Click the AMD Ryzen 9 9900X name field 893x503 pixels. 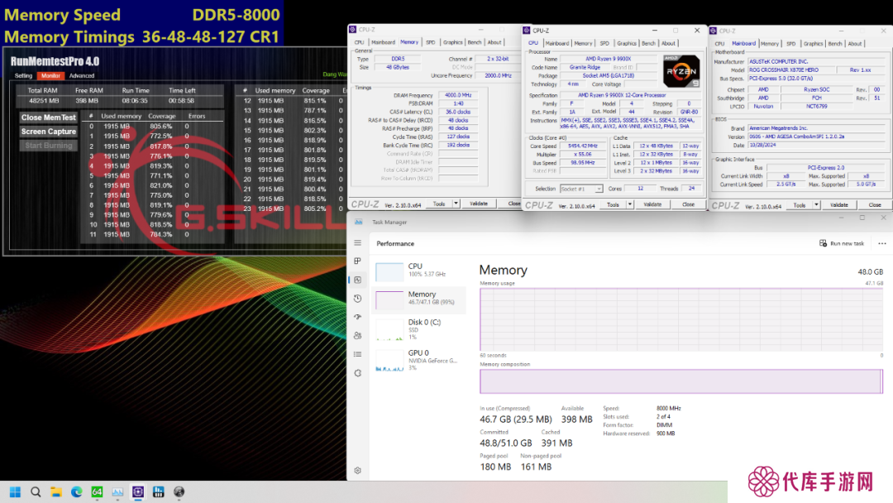(609, 59)
